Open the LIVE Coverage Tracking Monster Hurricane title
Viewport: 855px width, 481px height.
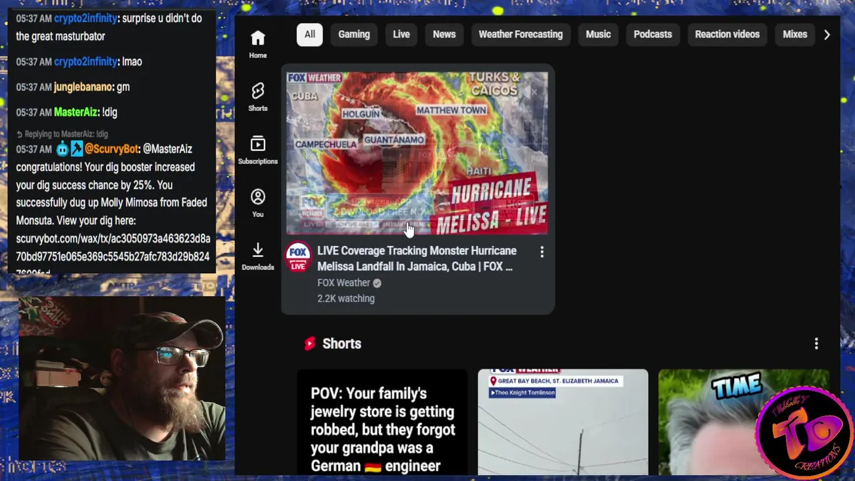[417, 259]
